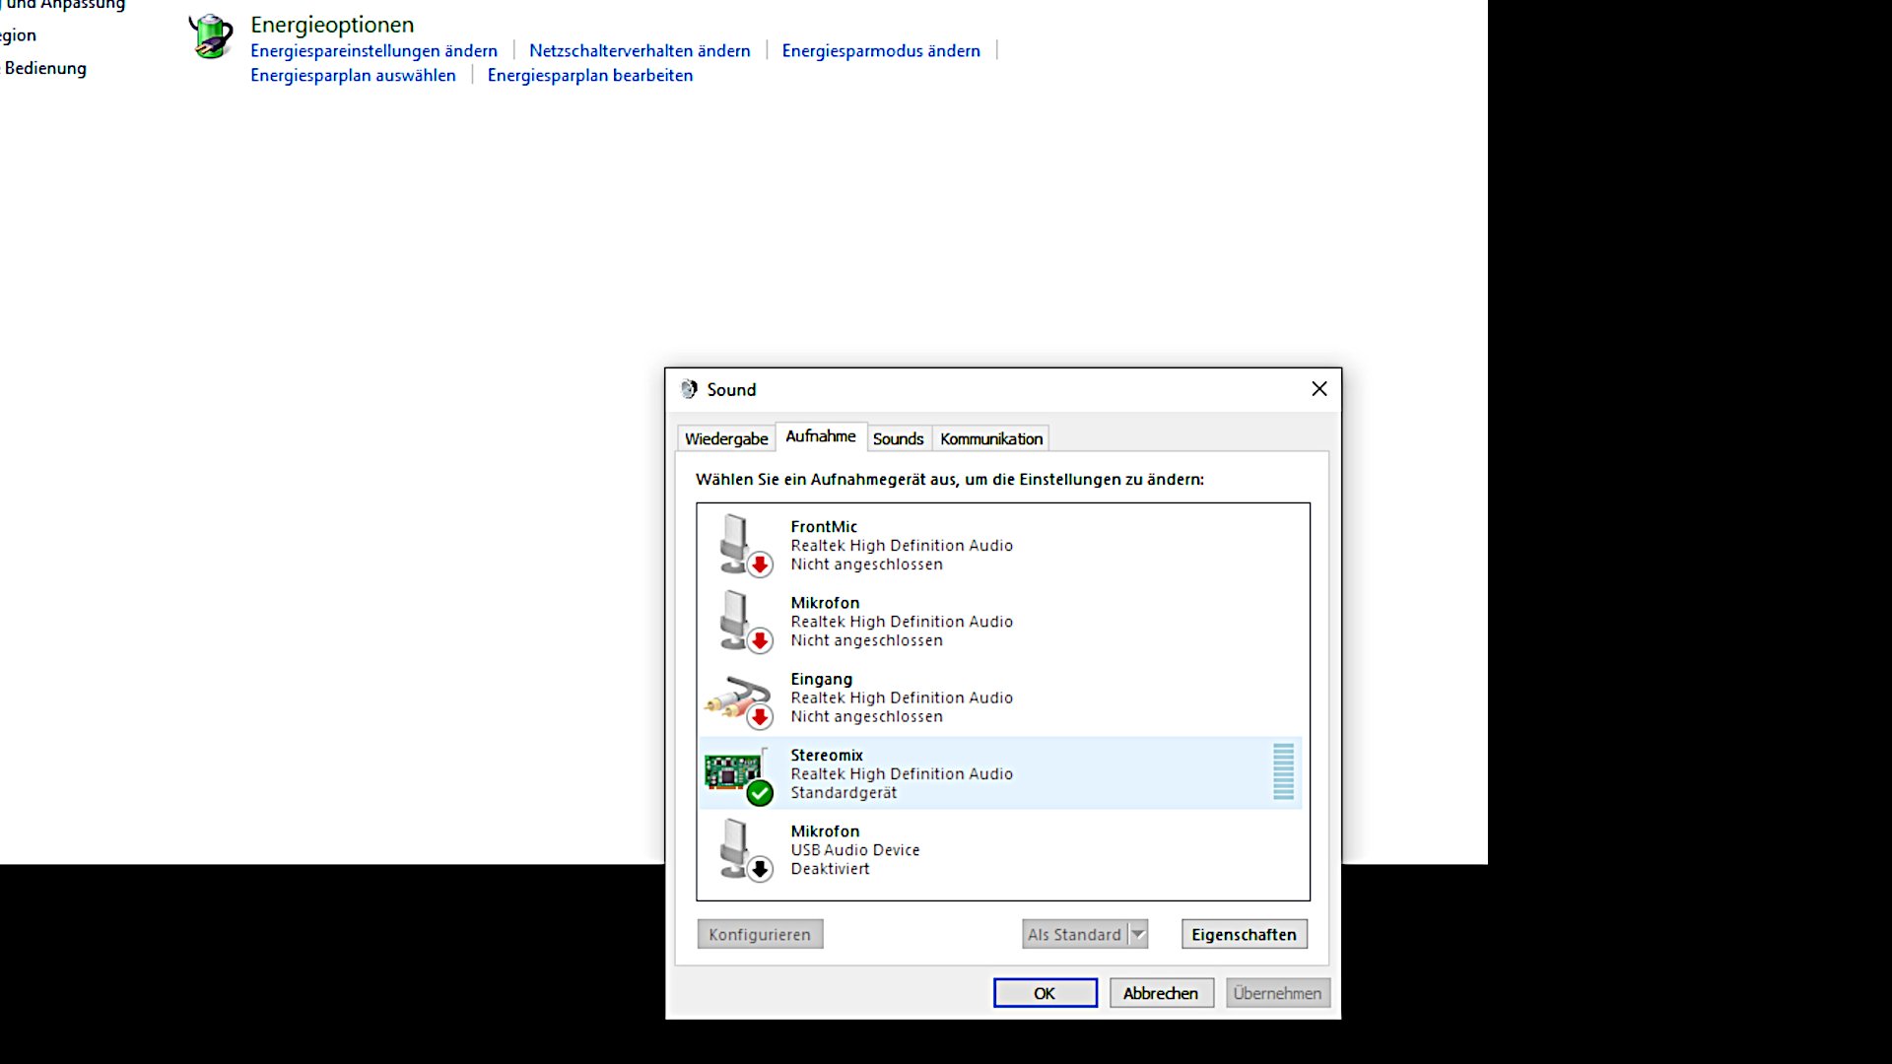This screenshot has width=1892, height=1064.
Task: Open the Als Standard dropdown arrow
Action: coord(1138,934)
